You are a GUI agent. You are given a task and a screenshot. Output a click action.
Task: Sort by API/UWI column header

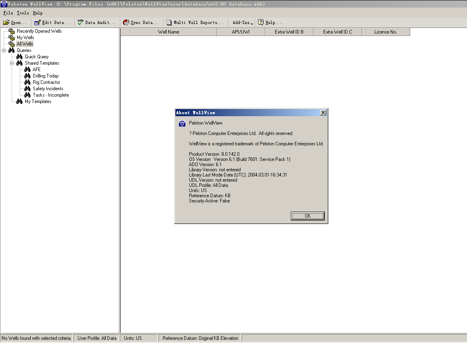tap(241, 32)
